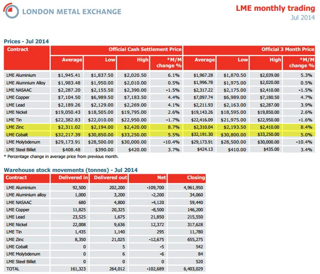The image size is (320, 274).
Task: Click total delivered in 161,323
Action: click(78, 269)
